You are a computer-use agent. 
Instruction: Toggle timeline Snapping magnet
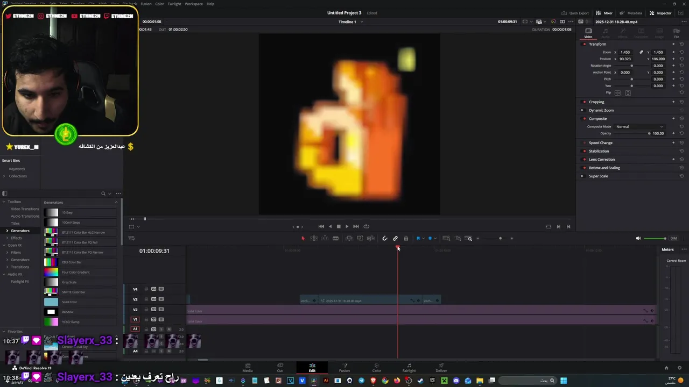384,238
